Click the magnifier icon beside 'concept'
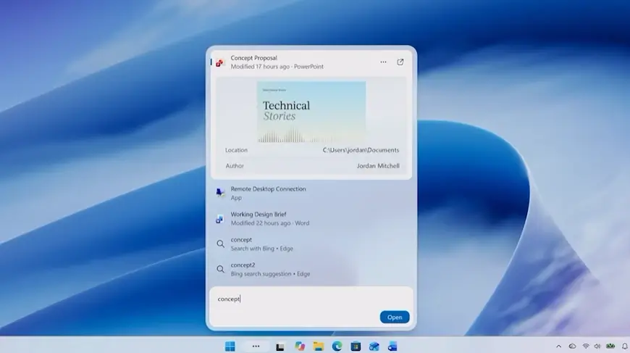Viewport: 630px width, 353px height. [221, 244]
